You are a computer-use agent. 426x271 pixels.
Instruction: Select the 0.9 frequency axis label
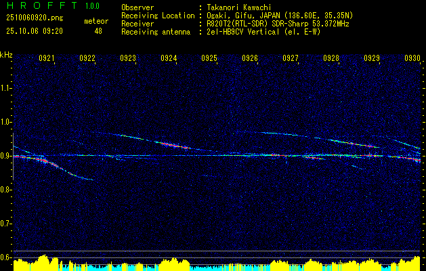(x=6, y=156)
